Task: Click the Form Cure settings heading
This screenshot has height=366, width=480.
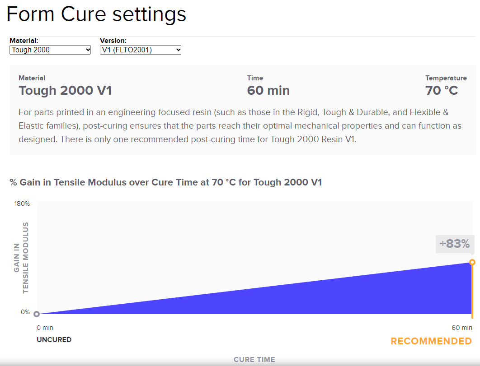Action: (x=96, y=14)
